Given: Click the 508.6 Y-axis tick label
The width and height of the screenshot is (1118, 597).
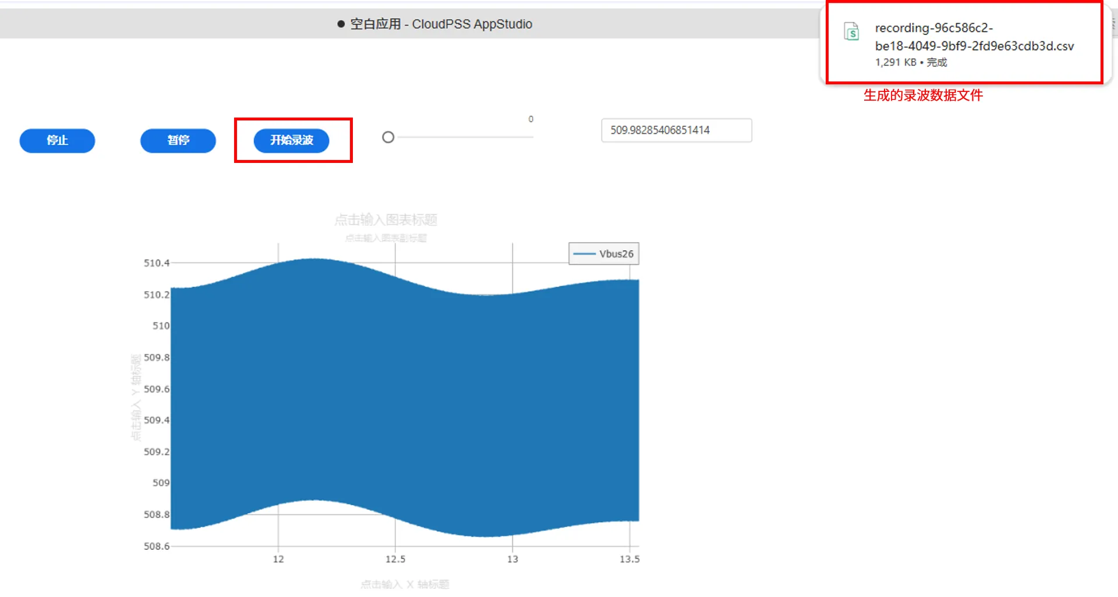Looking at the screenshot, I should coord(157,546).
